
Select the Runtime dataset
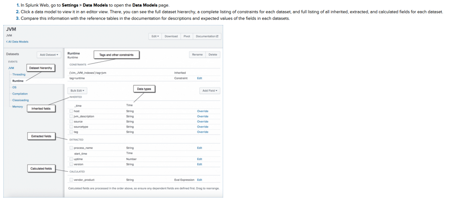tap(18, 81)
